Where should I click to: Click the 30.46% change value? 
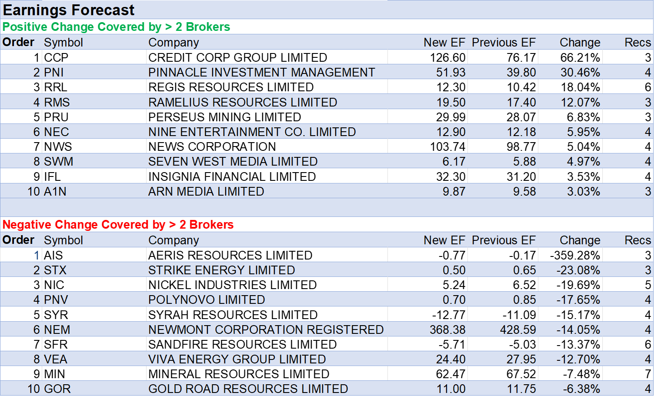580,72
